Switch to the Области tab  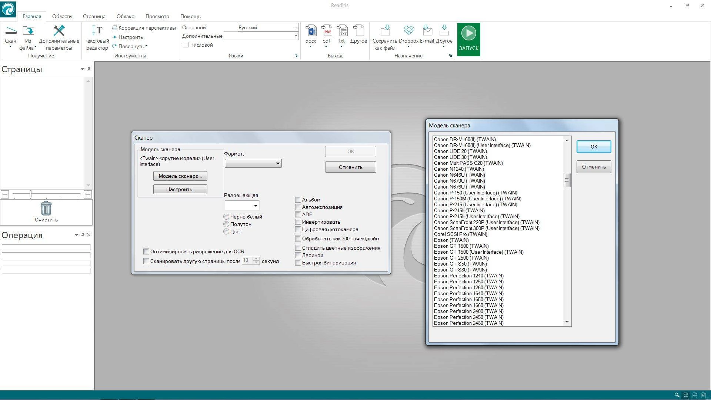click(62, 16)
